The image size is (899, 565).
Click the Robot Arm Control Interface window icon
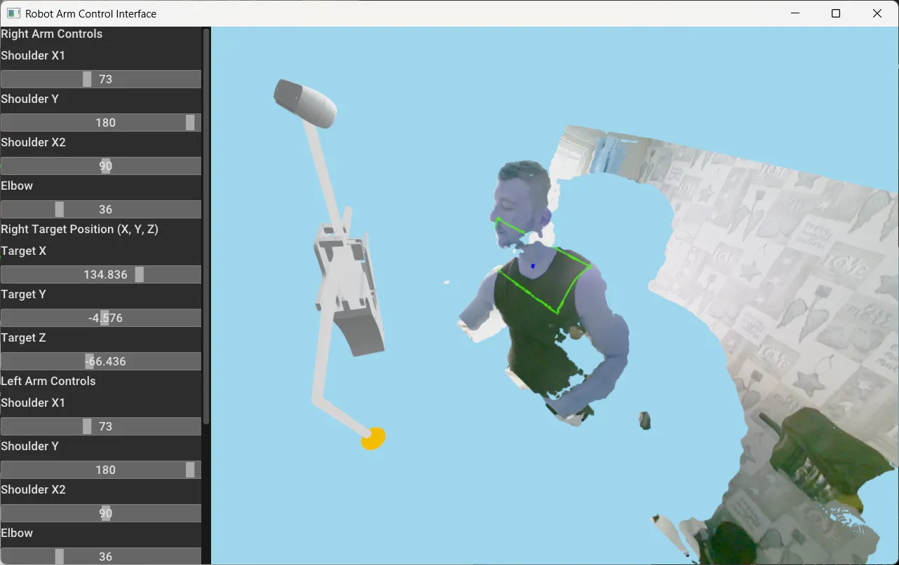[13, 13]
